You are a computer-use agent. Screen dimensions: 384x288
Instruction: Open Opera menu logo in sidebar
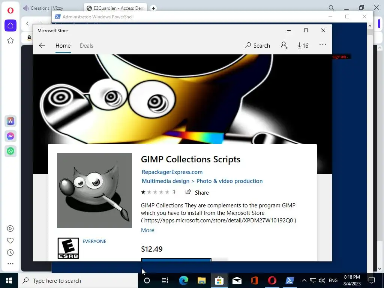pos(10,10)
